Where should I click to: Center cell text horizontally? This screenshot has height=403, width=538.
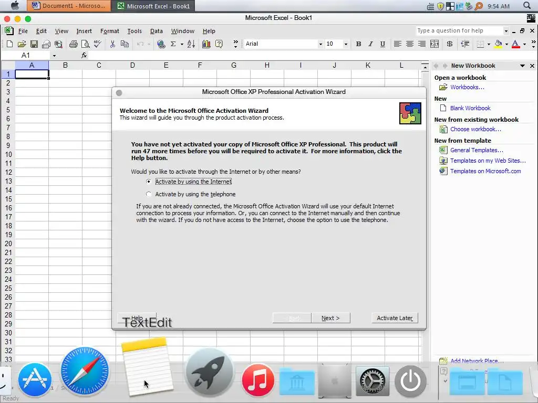410,44
